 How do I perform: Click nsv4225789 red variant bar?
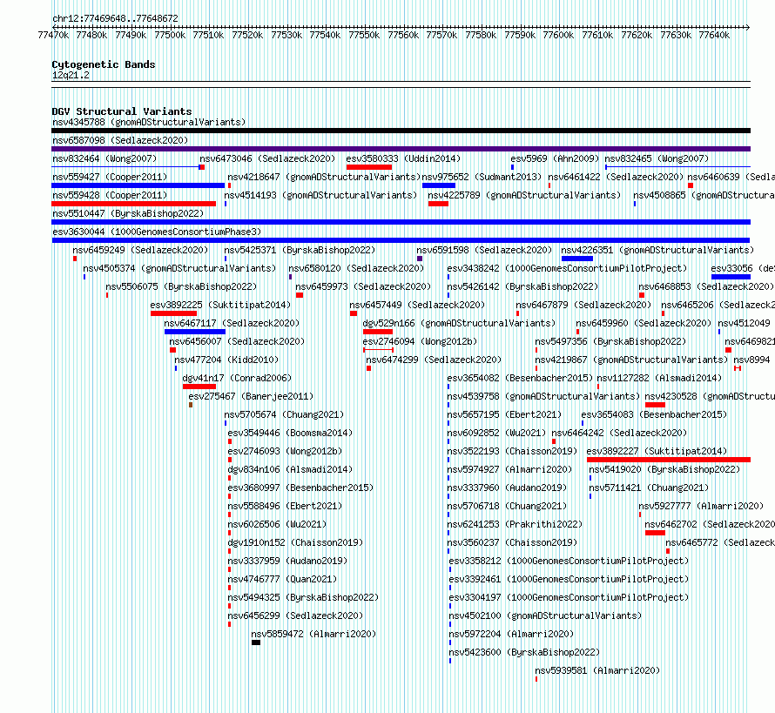point(438,204)
